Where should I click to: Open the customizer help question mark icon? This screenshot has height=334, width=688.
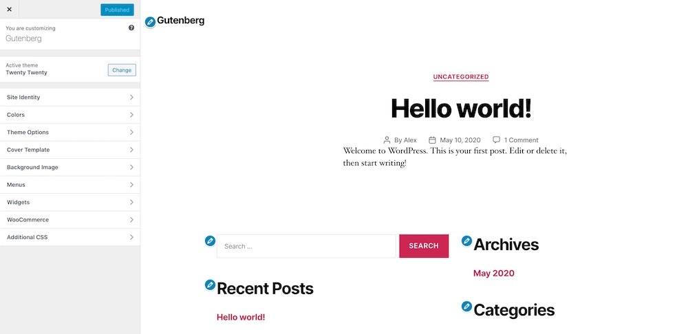[x=131, y=27]
